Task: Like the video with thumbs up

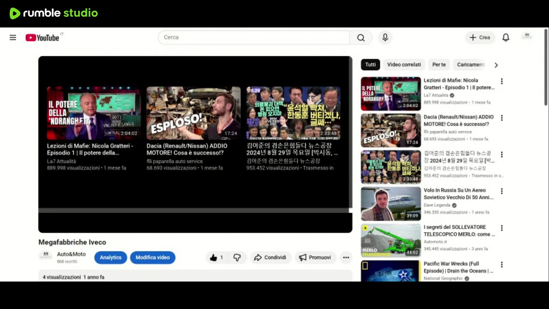Action: coord(217,257)
